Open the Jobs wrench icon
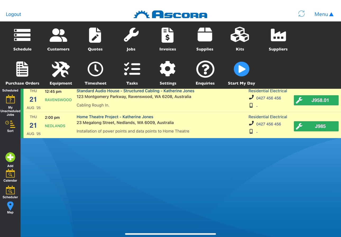Screen dimensions: 341x237 (x=131, y=35)
